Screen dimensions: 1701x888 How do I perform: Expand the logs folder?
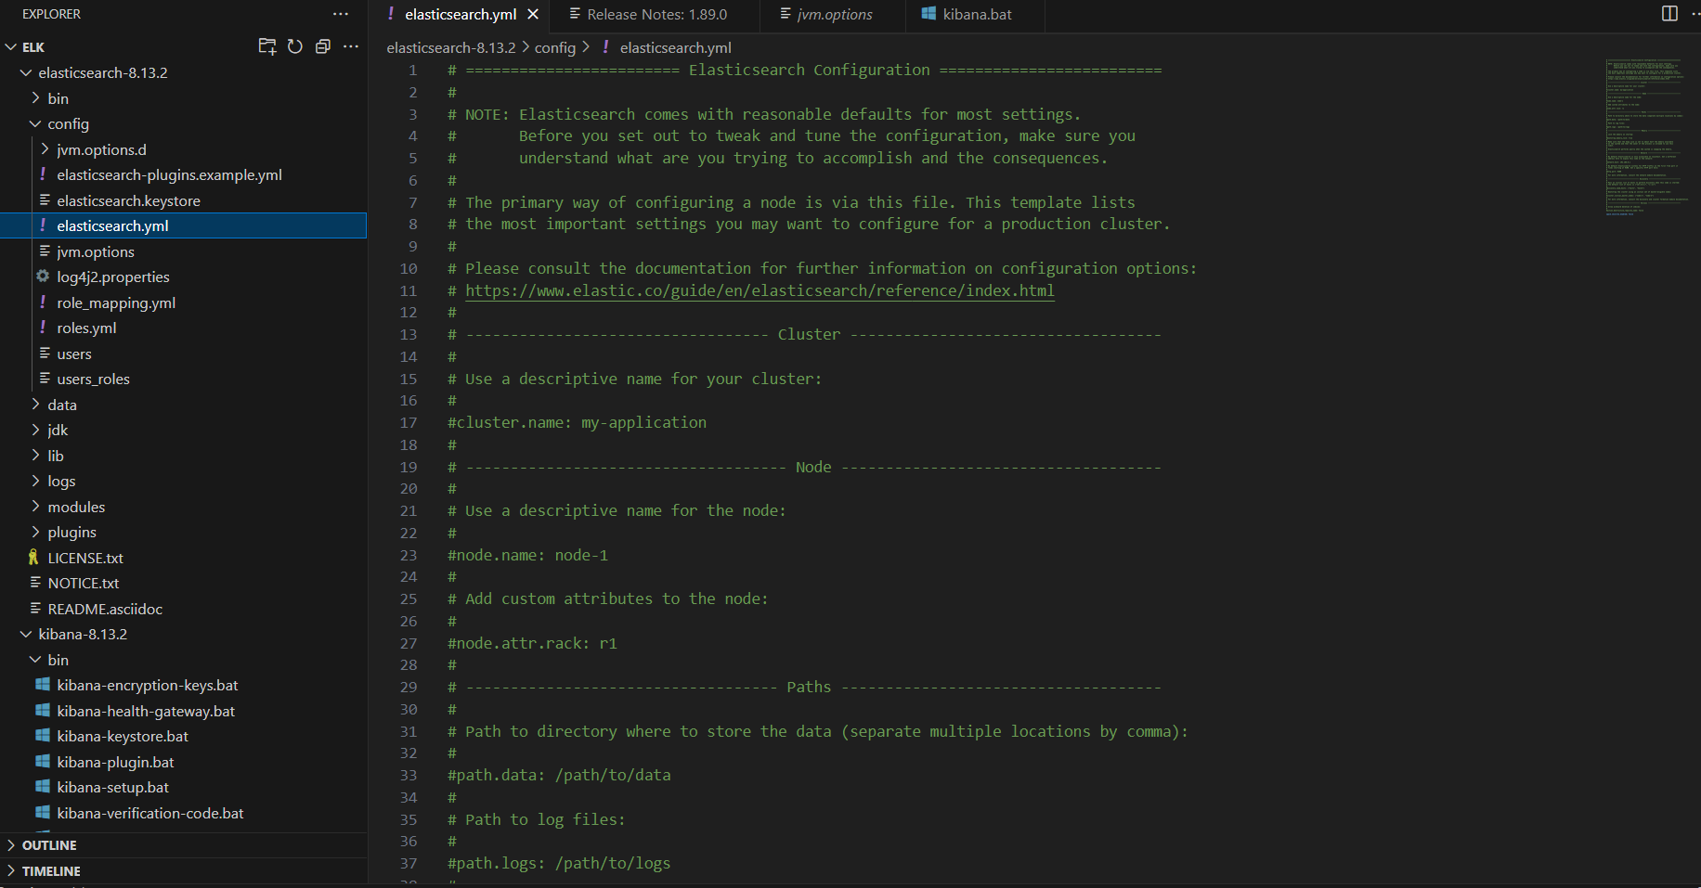[x=35, y=481]
